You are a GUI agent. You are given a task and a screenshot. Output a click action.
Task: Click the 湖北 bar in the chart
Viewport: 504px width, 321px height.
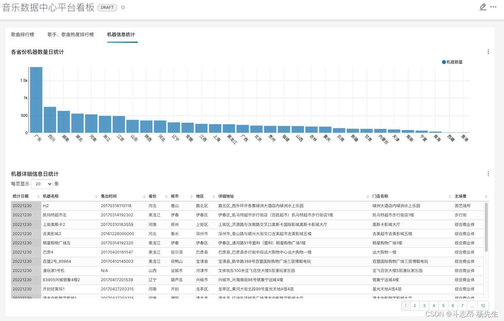point(77,123)
